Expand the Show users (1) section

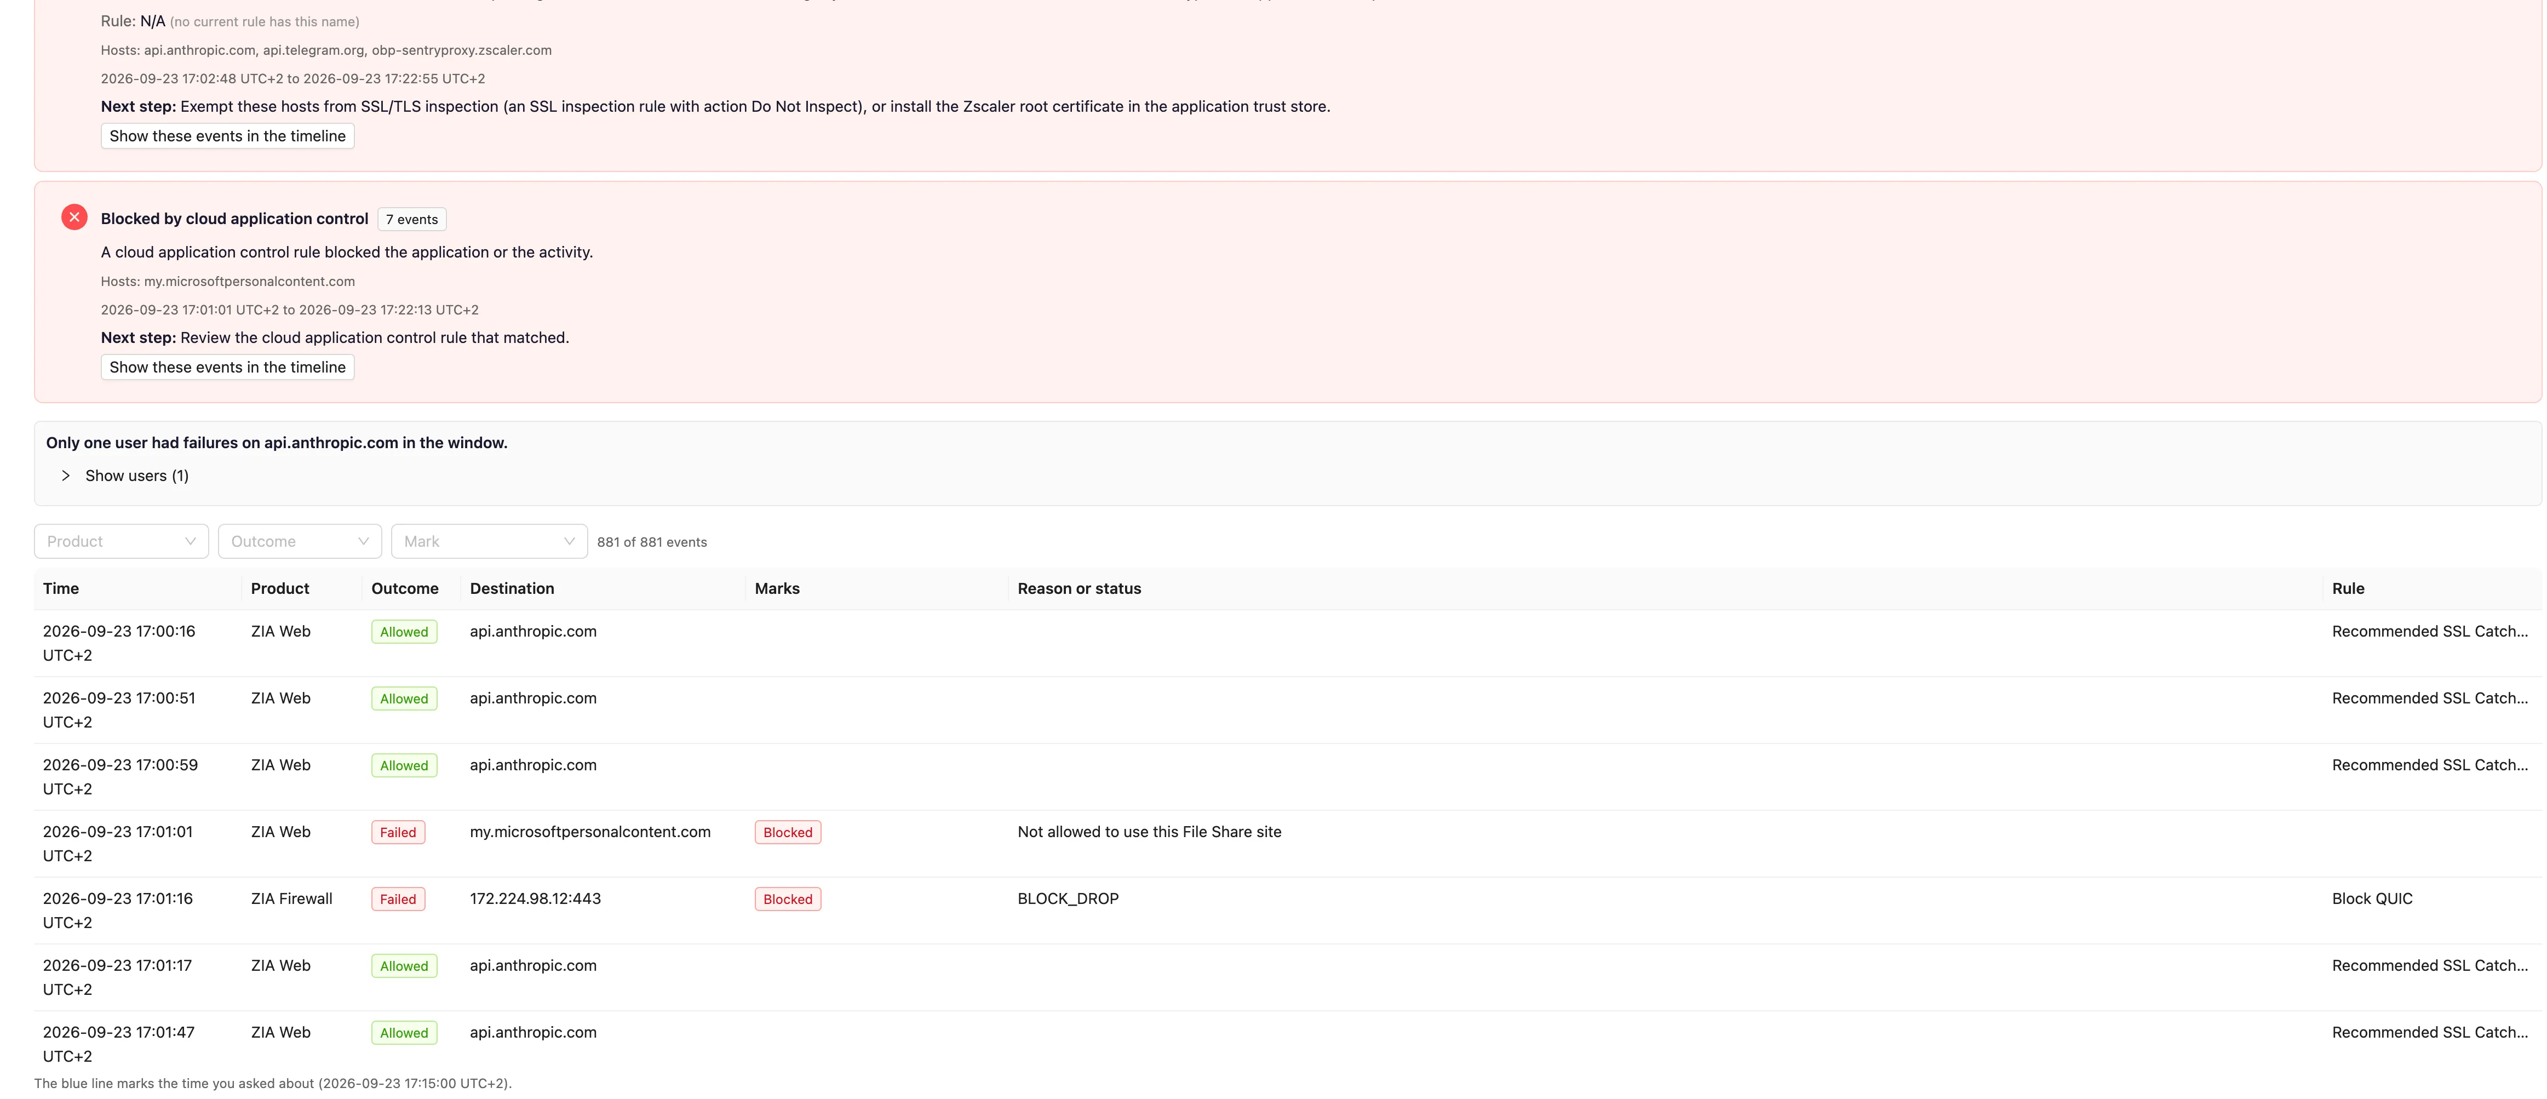tap(125, 476)
